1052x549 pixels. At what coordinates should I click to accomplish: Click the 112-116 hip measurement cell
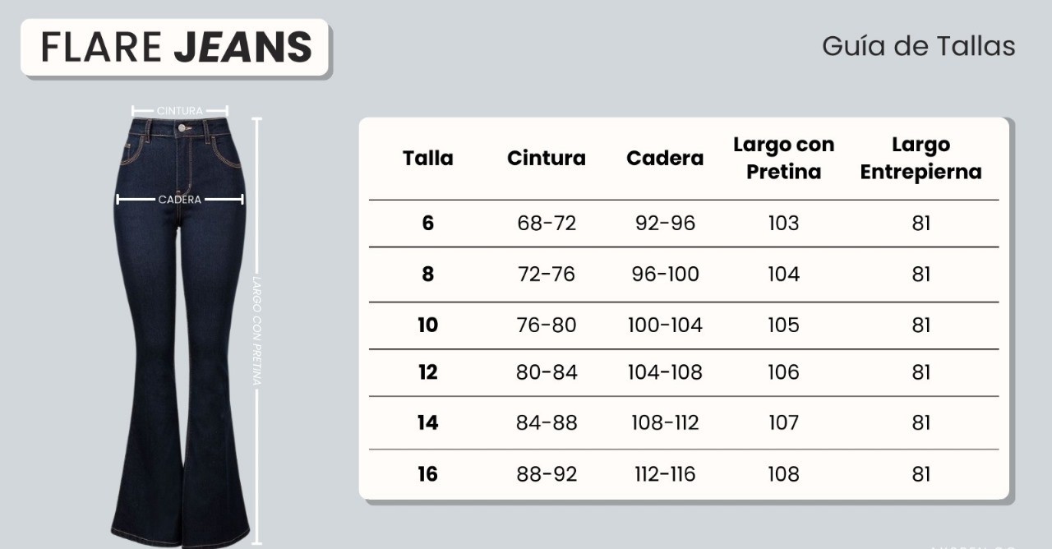(x=665, y=474)
